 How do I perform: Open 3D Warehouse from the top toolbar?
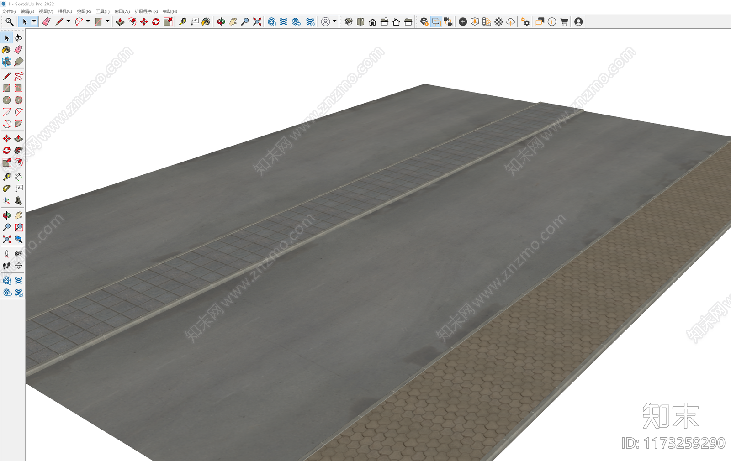272,21
